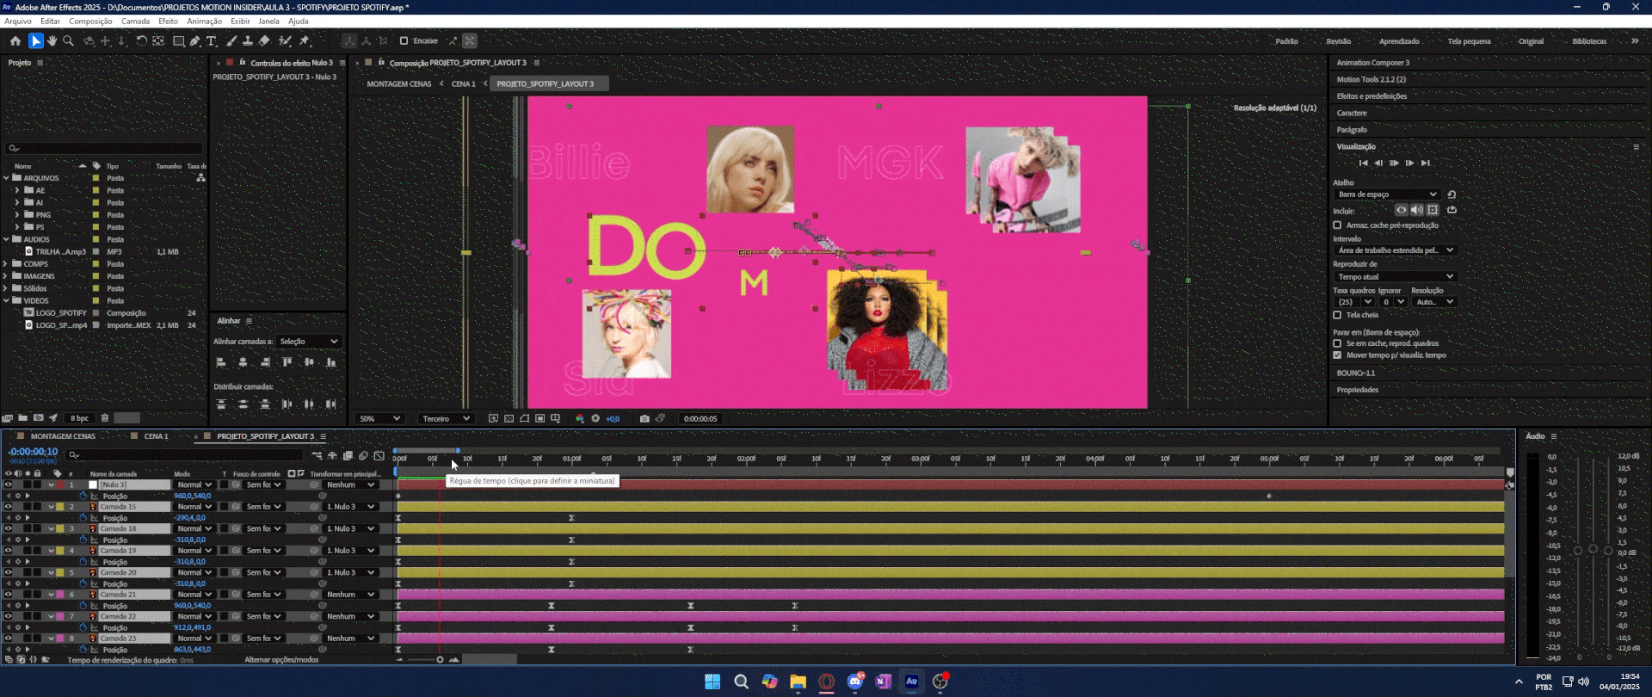Select the Rectangle shape tool
This screenshot has height=697, width=1652.
pos(178,40)
